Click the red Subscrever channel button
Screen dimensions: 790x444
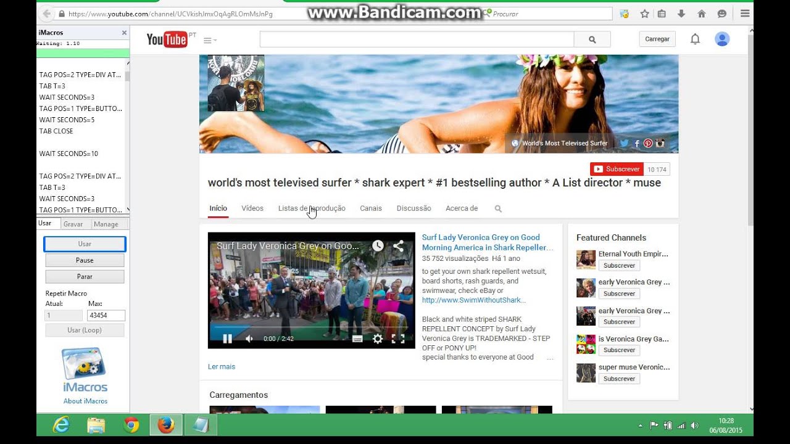(617, 169)
